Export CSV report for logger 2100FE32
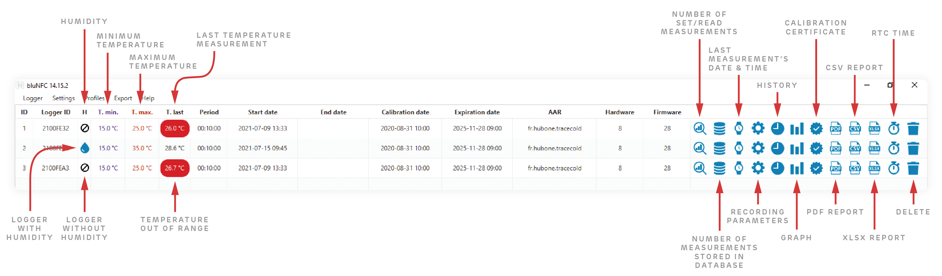The height and width of the screenshot is (276, 942). point(855,128)
